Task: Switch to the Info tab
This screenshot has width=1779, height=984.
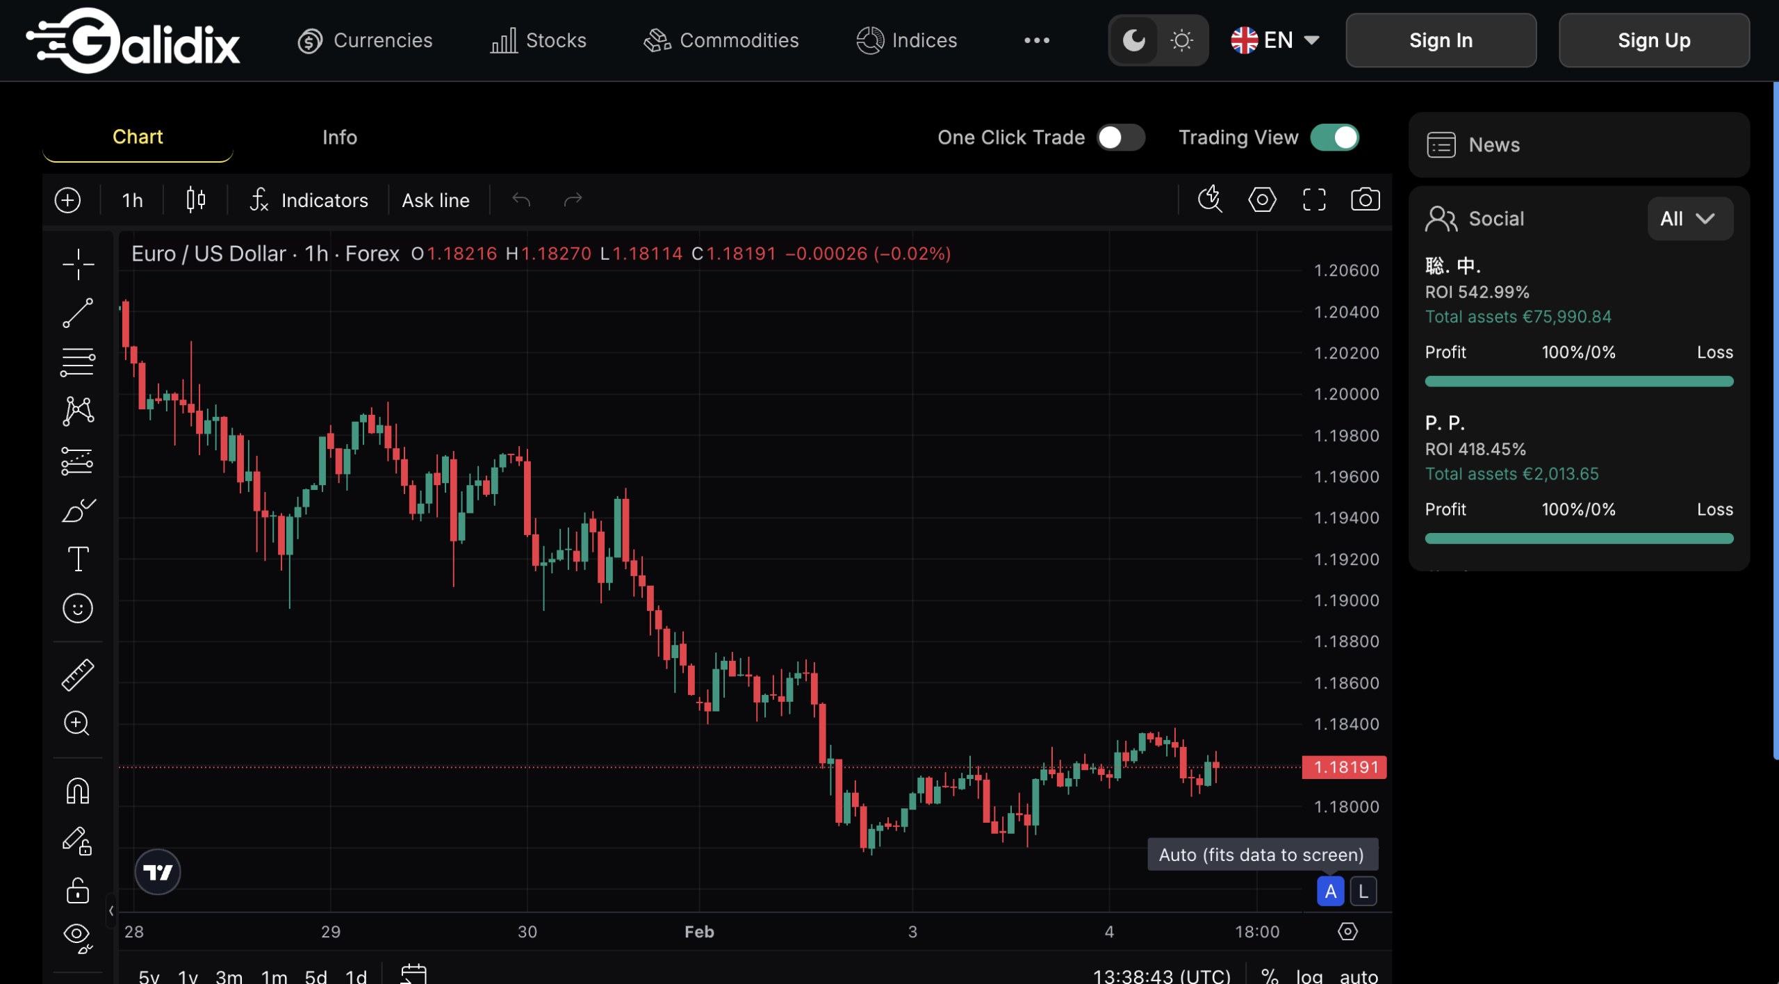Action: point(339,137)
